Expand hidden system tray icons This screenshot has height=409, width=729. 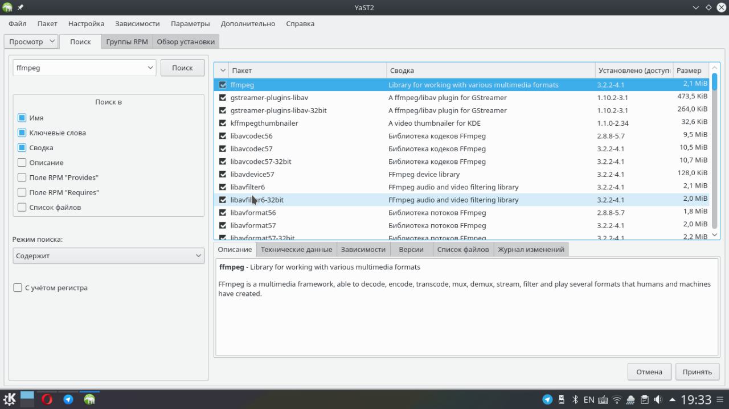coord(673,399)
